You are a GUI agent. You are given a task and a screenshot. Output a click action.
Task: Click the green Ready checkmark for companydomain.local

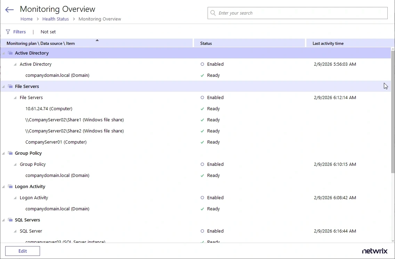tap(202, 75)
